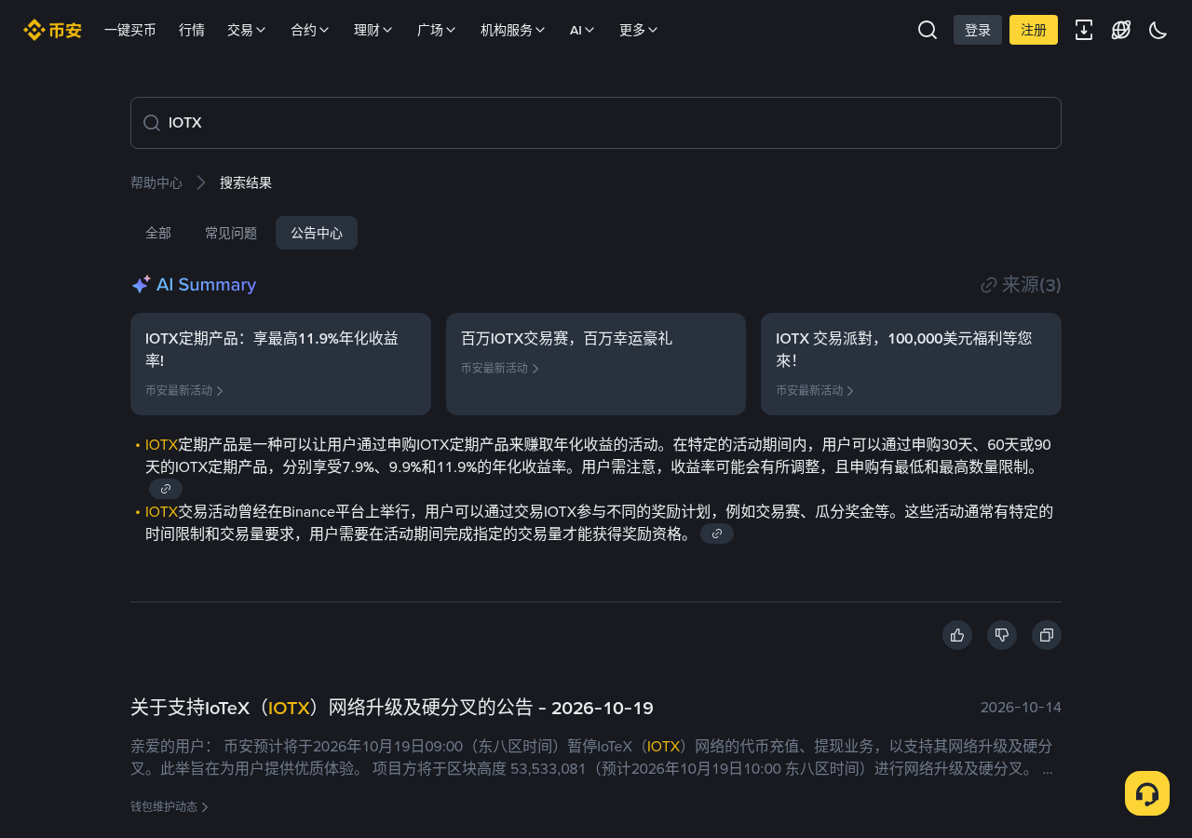The width and height of the screenshot is (1192, 838).
Task: Open the 钱包维护动态 category link
Action: click(x=169, y=806)
